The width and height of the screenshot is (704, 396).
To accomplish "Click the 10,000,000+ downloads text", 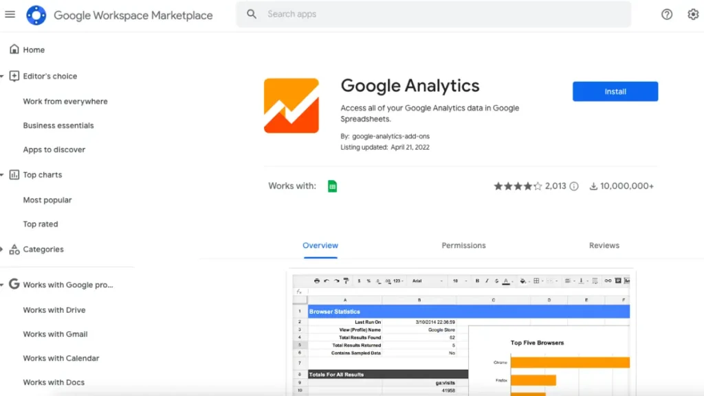I will point(627,186).
